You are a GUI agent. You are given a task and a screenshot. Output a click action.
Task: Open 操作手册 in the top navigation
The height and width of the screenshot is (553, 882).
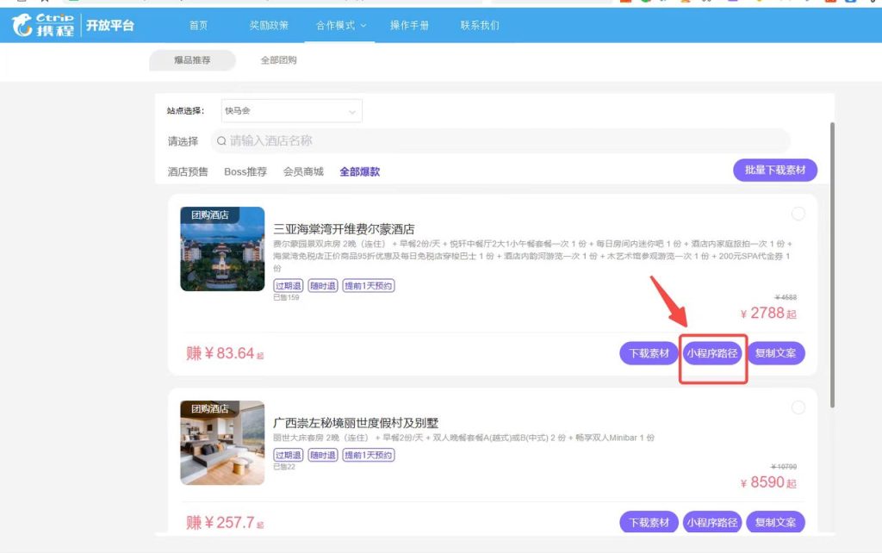[412, 25]
